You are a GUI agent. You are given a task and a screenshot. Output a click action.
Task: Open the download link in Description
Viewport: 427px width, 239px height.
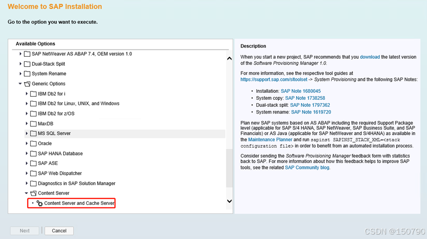(x=370, y=57)
